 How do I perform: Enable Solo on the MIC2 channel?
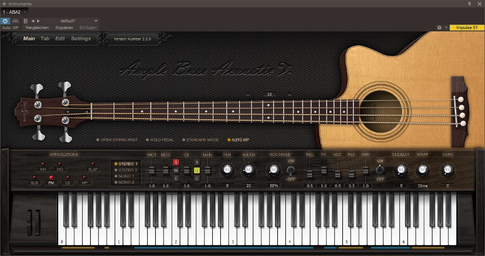coord(176,162)
